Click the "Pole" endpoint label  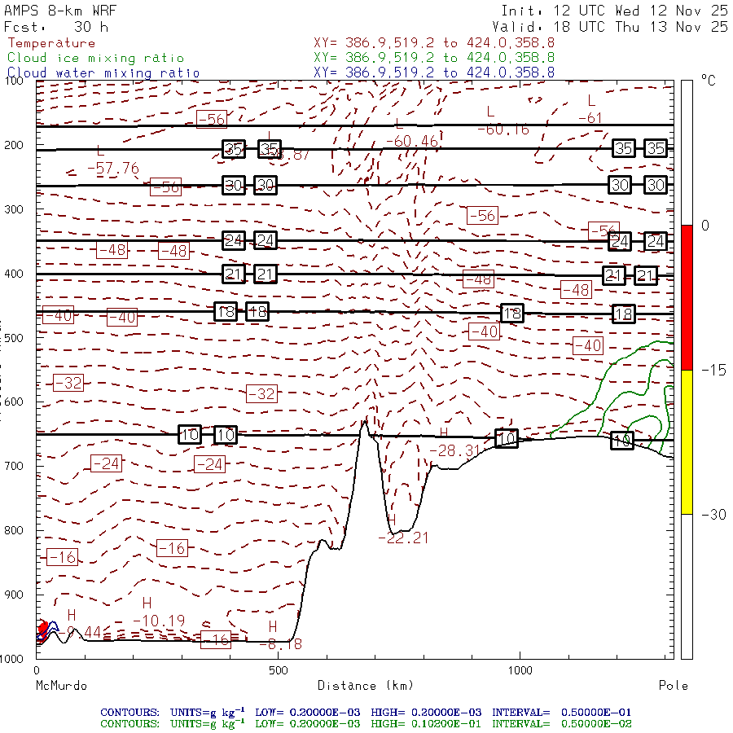674,686
